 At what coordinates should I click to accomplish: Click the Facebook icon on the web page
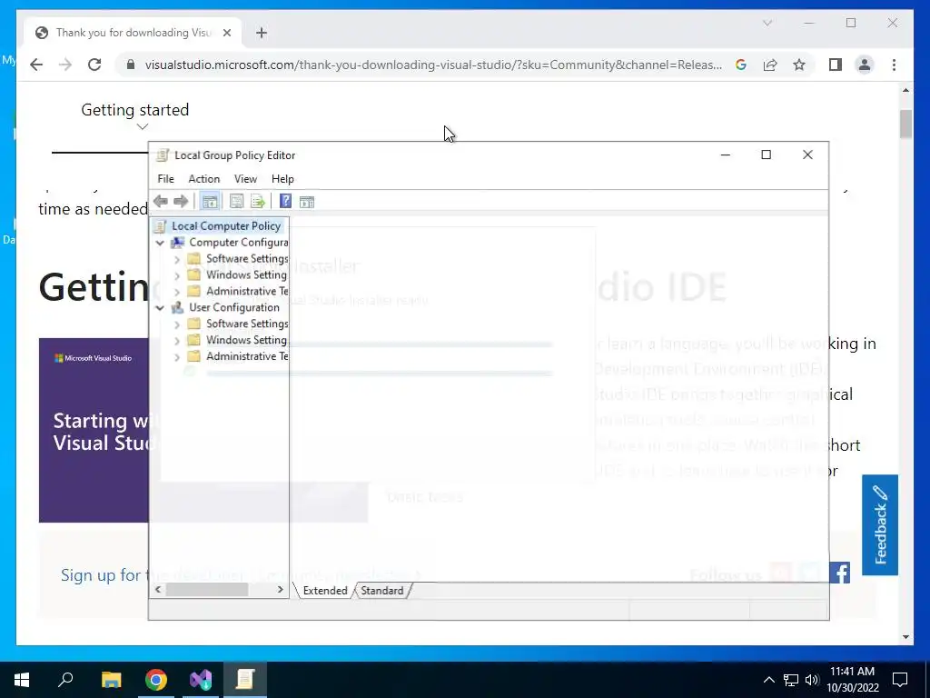840,573
